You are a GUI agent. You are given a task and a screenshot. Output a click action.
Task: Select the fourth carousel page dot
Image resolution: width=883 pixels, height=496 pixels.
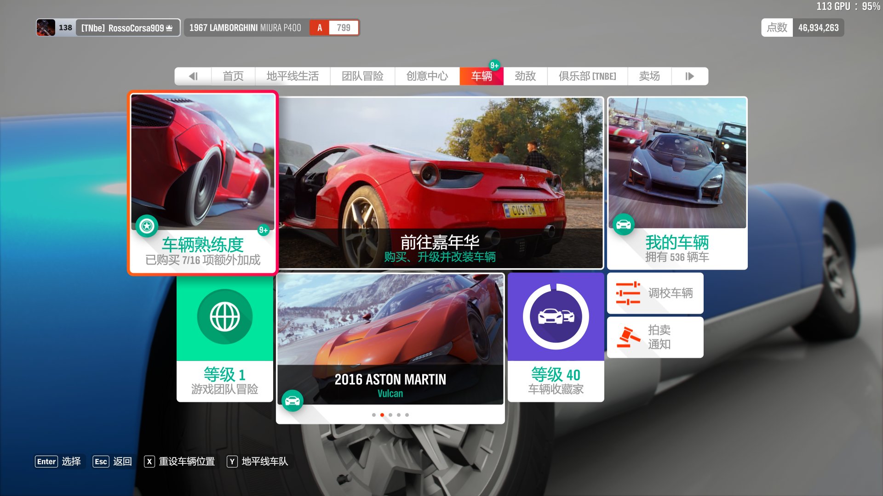399,415
